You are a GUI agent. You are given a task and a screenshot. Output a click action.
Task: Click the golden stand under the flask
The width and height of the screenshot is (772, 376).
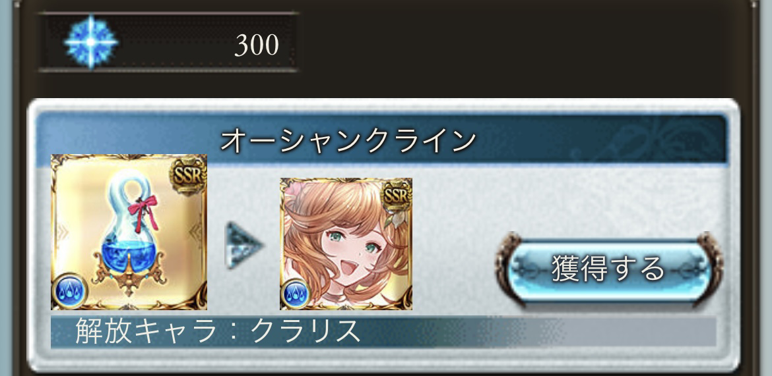point(129,282)
